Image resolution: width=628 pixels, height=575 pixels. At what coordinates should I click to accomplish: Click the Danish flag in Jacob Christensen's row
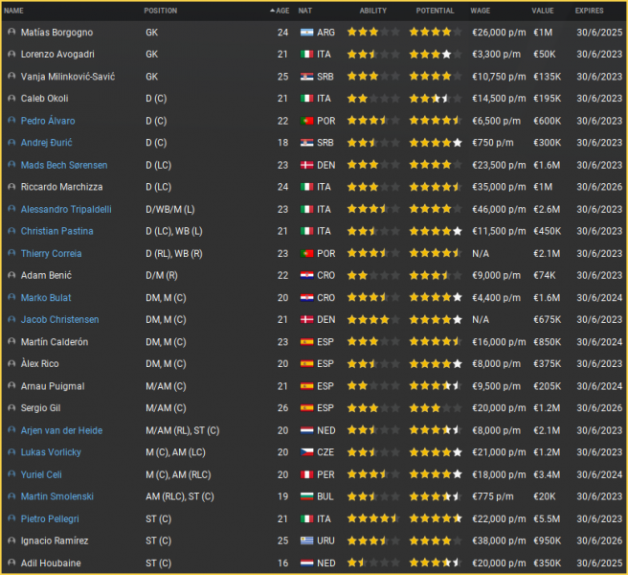tap(307, 320)
